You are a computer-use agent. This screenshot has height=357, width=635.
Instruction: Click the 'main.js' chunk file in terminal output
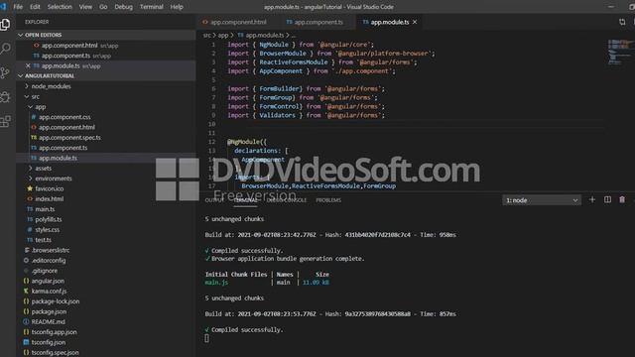point(216,283)
